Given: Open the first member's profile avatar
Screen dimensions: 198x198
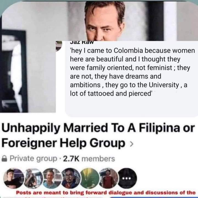Looking at the screenshot, I should [14, 178].
